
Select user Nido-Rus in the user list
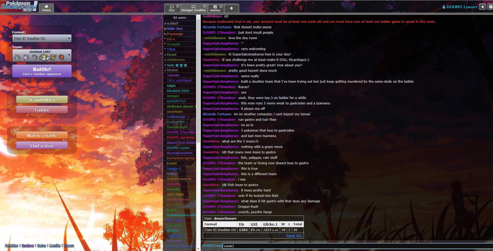(175, 29)
